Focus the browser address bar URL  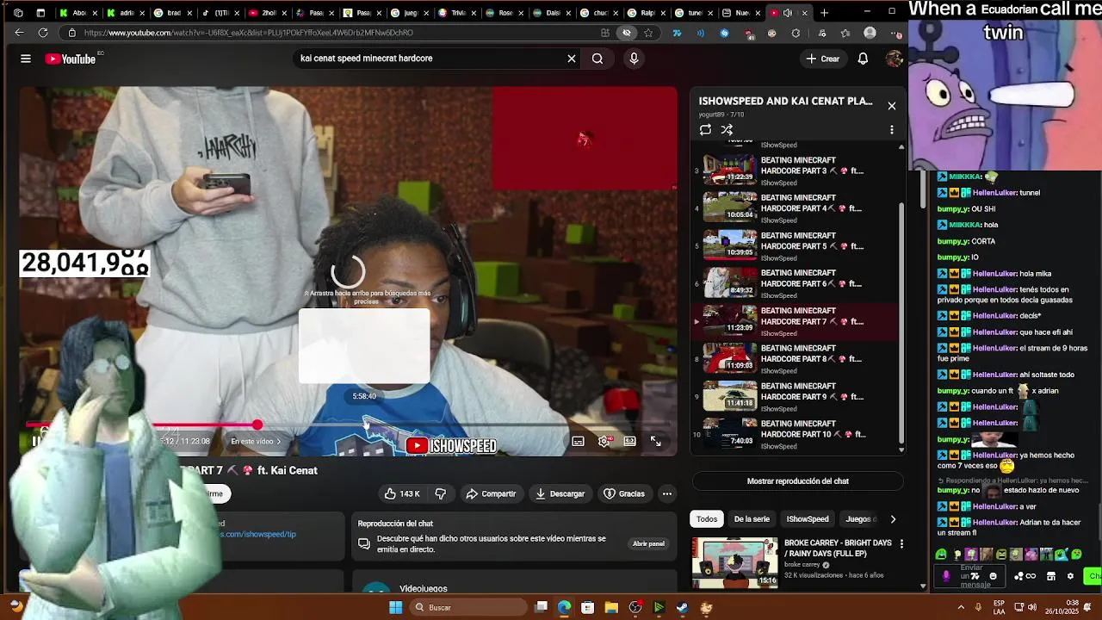(249, 33)
